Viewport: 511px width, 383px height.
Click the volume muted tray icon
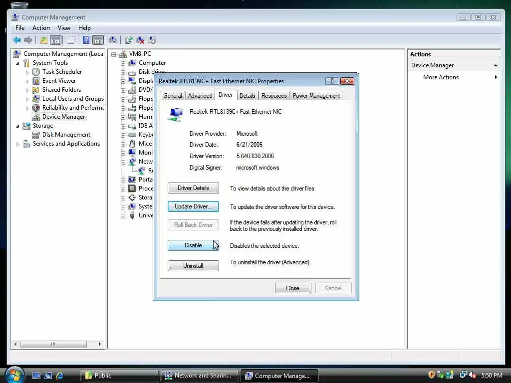[x=473, y=375]
